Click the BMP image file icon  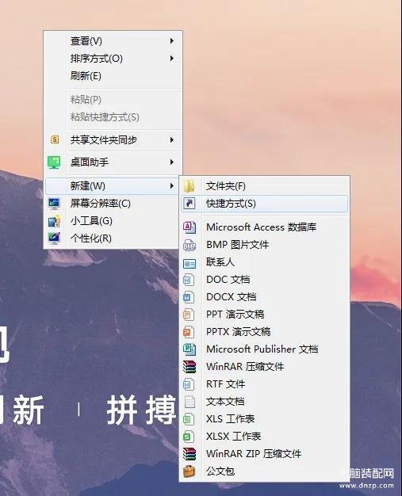(190, 245)
